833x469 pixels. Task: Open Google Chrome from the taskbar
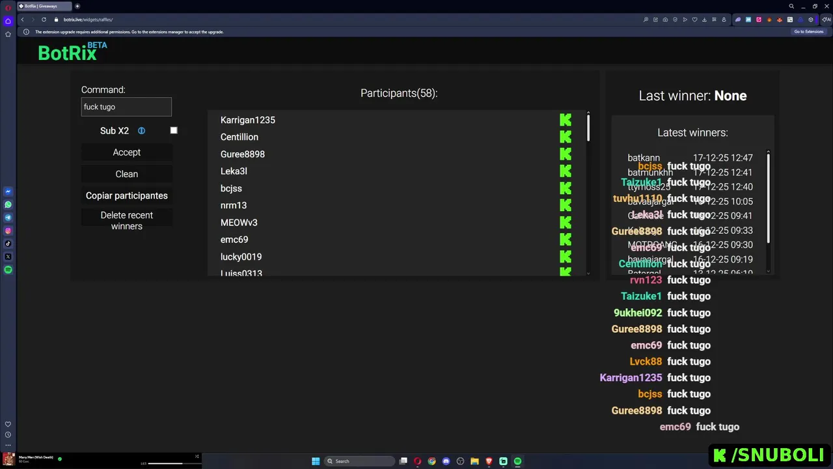tap(431, 461)
